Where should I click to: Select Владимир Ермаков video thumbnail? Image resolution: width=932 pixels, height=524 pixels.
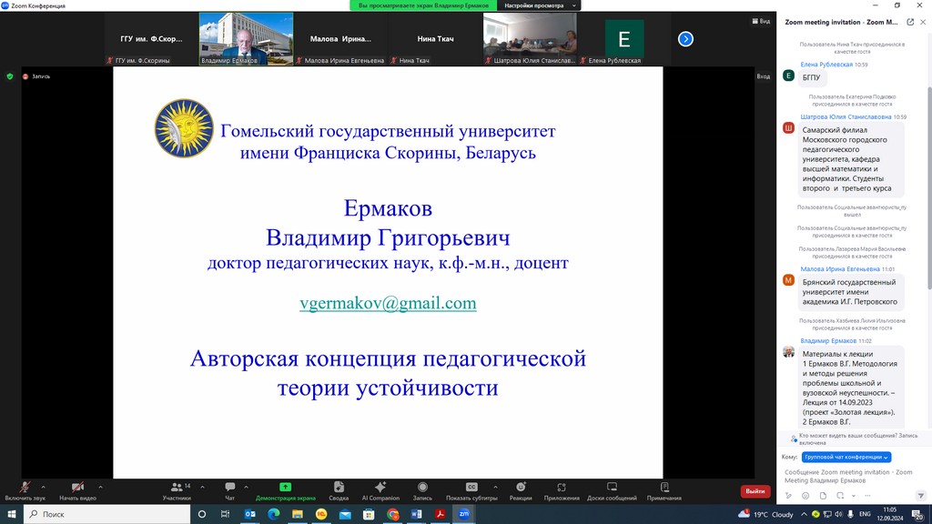(x=246, y=39)
